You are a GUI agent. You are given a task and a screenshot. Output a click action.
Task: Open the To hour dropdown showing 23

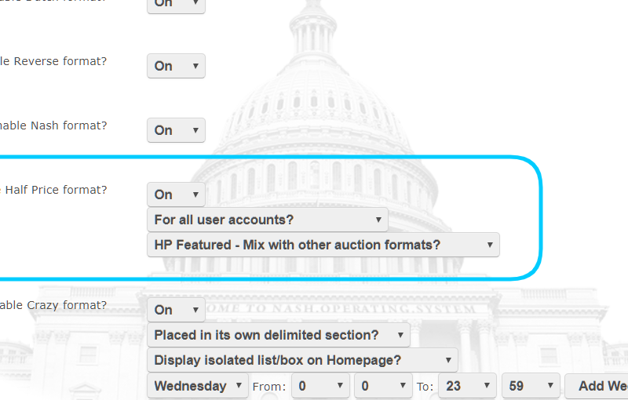point(467,386)
